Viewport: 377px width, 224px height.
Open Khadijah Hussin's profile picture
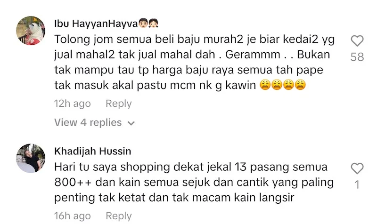(x=31, y=158)
